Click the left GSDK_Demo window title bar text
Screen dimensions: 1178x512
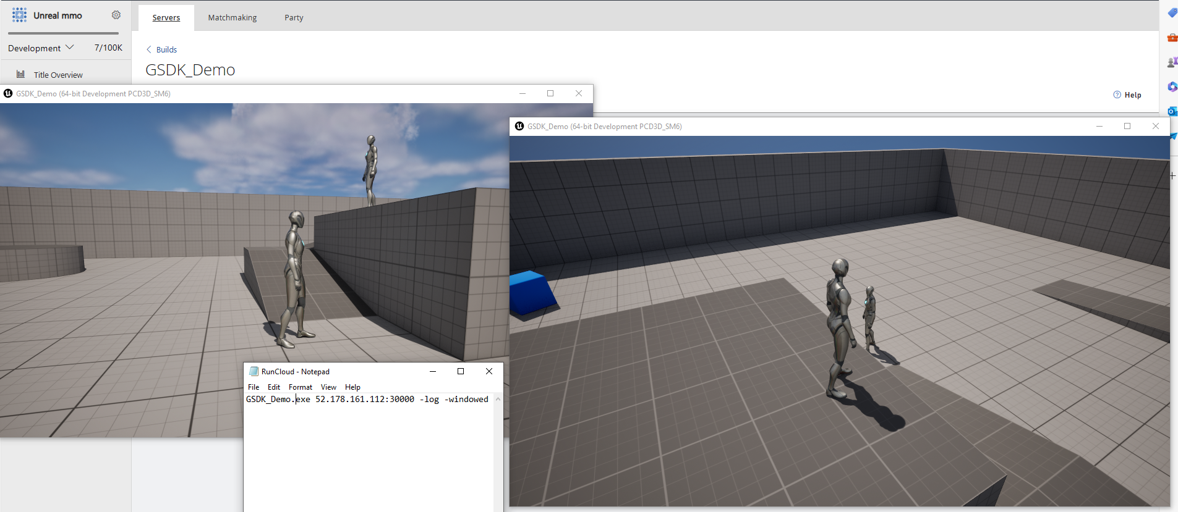pyautogui.click(x=93, y=94)
